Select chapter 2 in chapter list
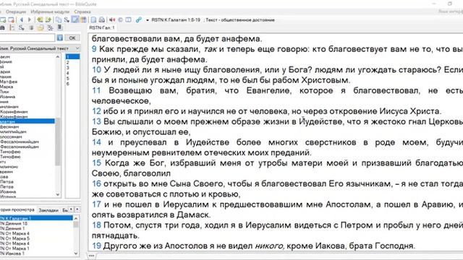 point(67,63)
